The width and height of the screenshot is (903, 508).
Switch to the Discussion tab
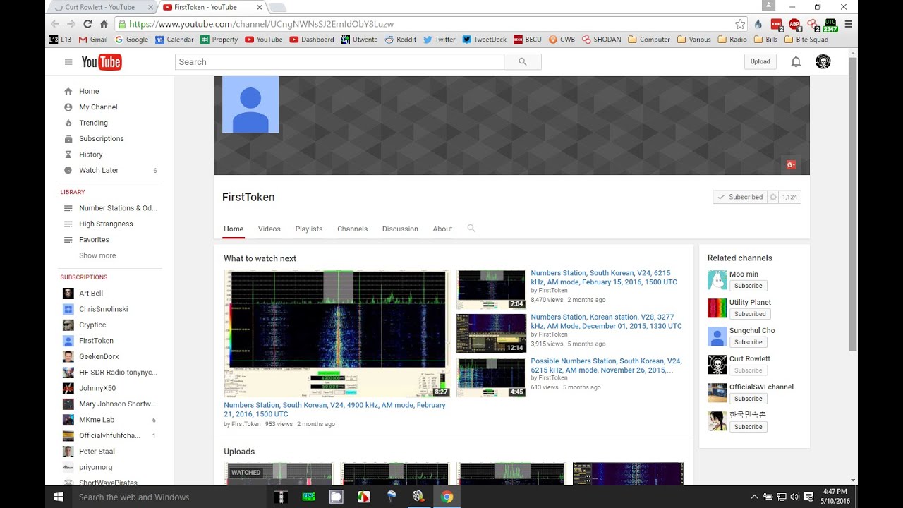coord(400,229)
